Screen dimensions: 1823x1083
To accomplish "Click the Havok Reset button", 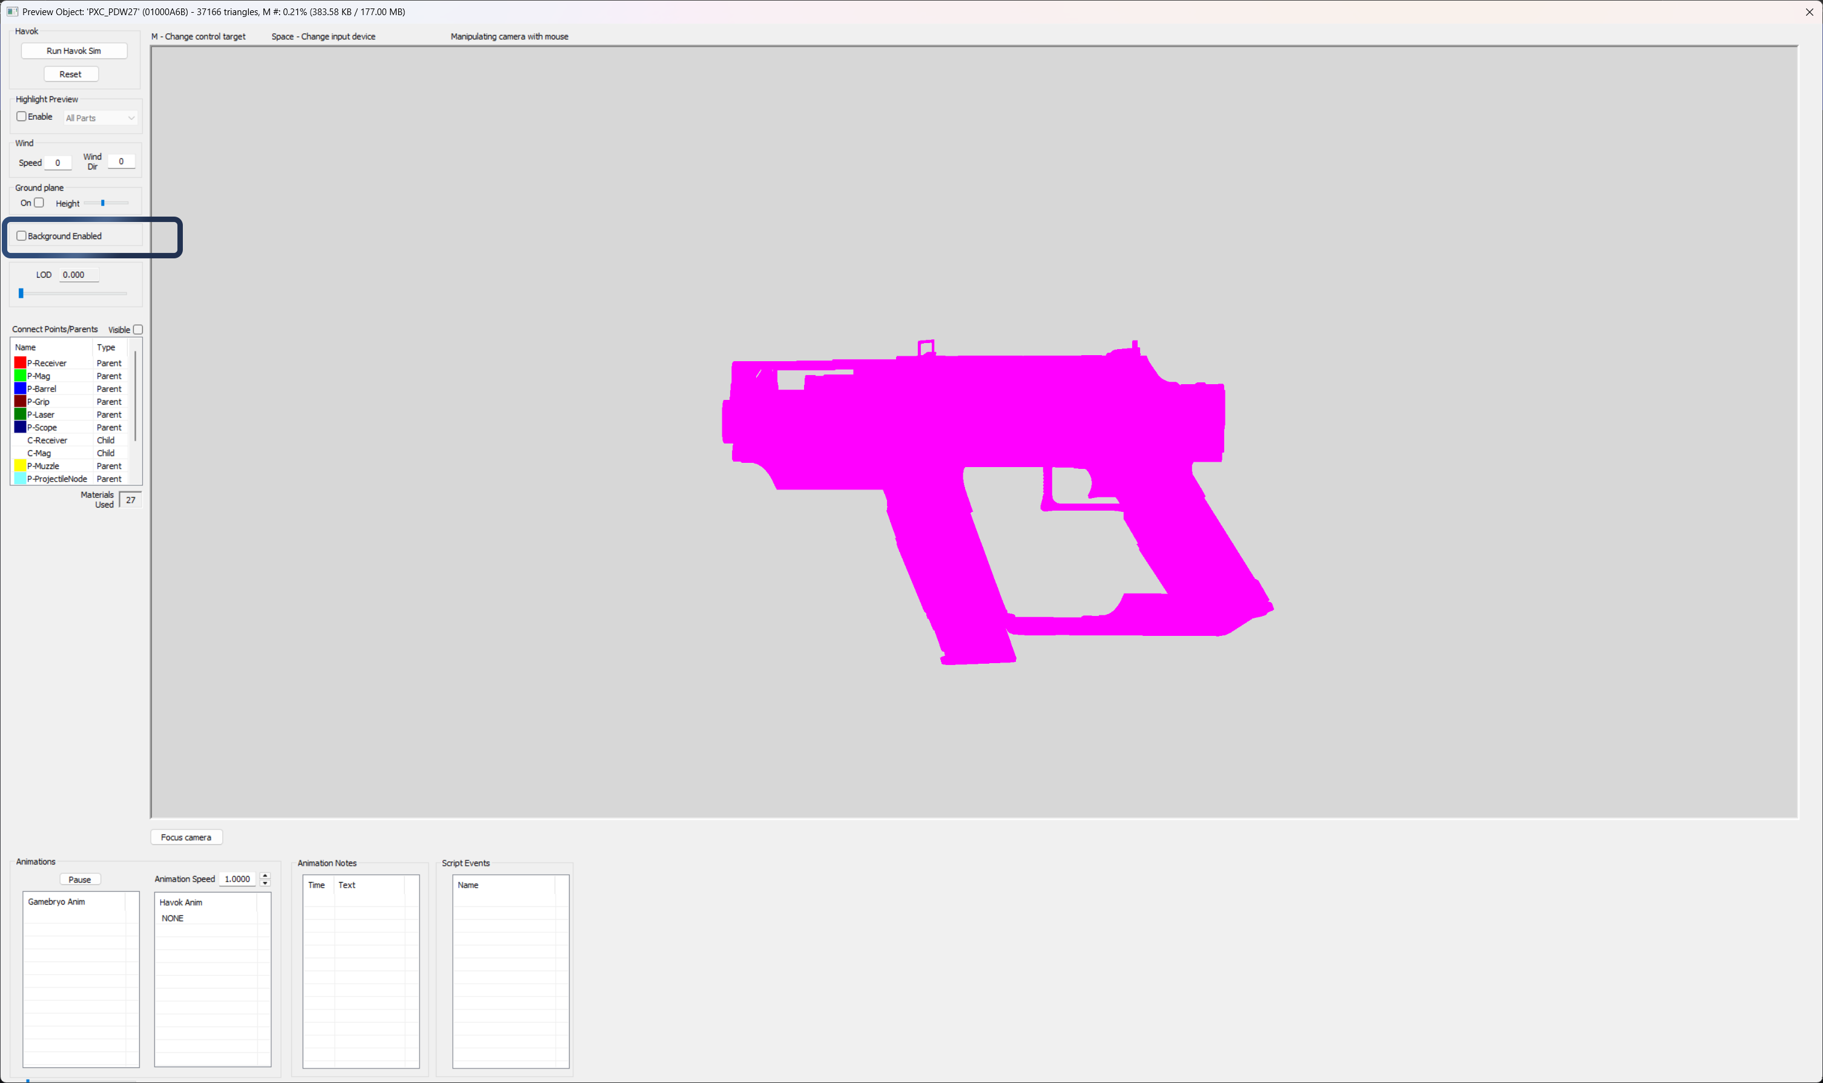I will [71, 74].
